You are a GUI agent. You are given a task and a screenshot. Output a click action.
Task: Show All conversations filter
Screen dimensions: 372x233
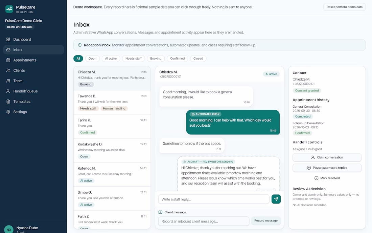click(x=78, y=59)
